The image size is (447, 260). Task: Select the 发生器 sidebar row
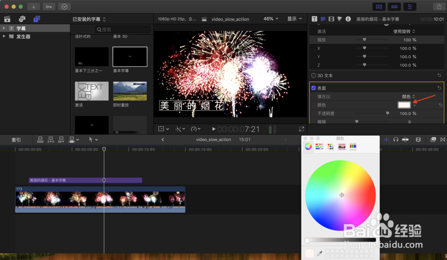click(35, 37)
